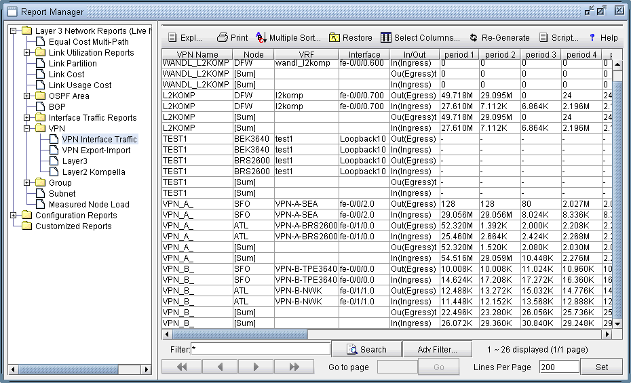Click the Print toolbar icon

[222, 38]
